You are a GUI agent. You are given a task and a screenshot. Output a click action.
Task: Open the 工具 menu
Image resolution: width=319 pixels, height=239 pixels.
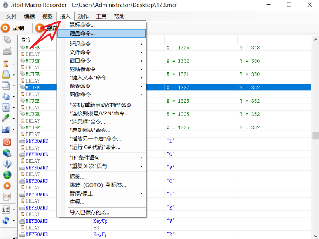tap(101, 16)
